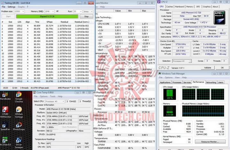
Task: Open the Handbrake desktop shortcut
Action: coord(5,96)
